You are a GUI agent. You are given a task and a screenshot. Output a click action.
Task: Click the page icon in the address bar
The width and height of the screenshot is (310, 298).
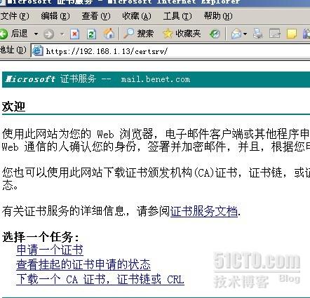(37, 51)
